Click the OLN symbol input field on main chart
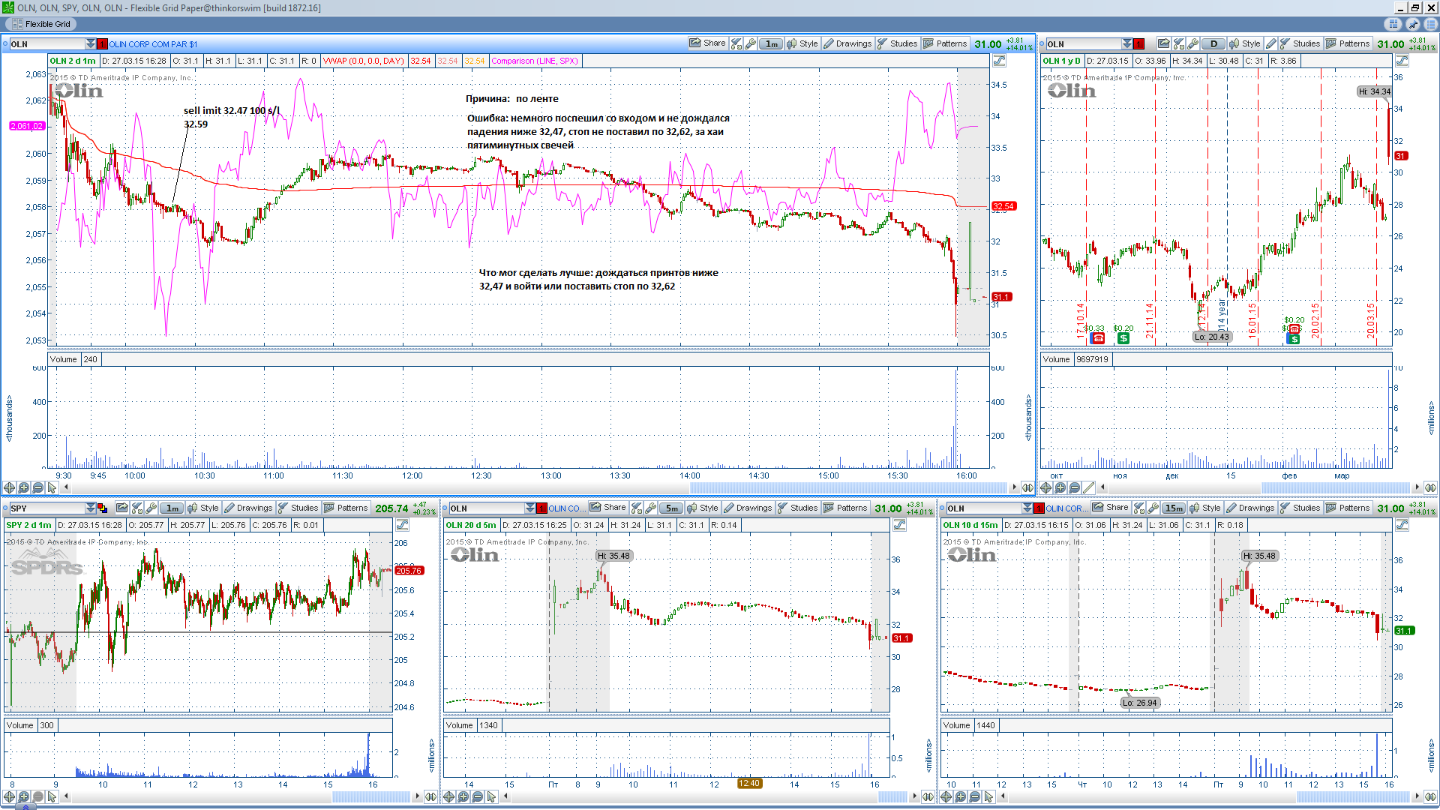 pyautogui.click(x=47, y=44)
